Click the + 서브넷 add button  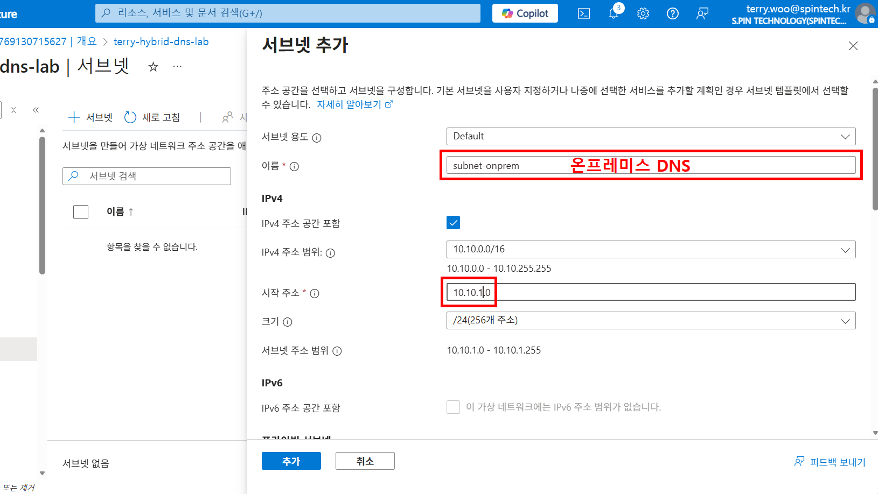[90, 117]
